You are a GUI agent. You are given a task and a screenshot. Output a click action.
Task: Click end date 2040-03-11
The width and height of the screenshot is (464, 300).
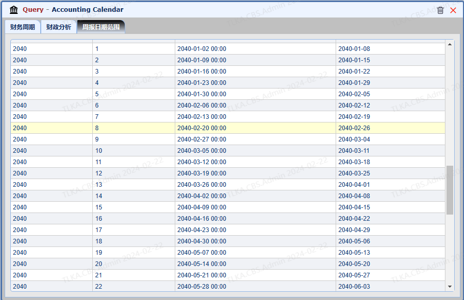(x=390, y=151)
